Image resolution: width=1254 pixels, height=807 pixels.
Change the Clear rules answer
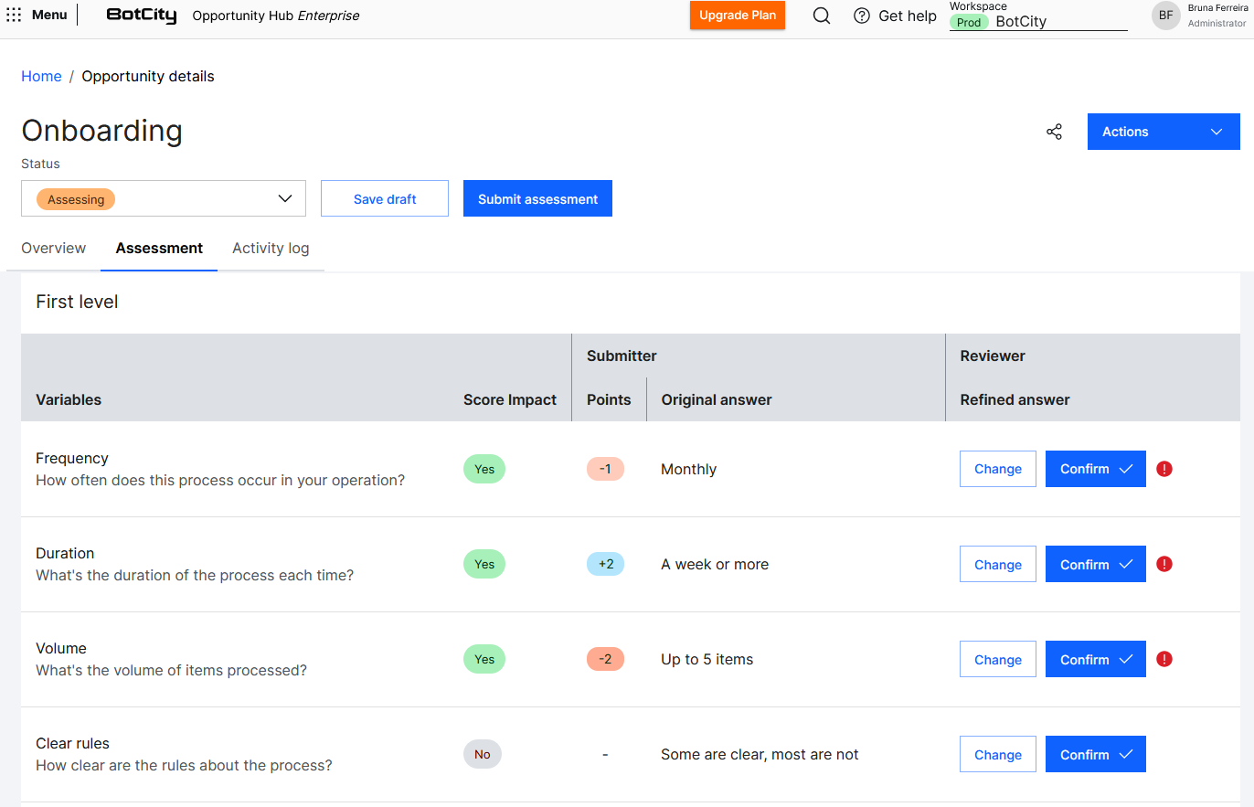997,754
